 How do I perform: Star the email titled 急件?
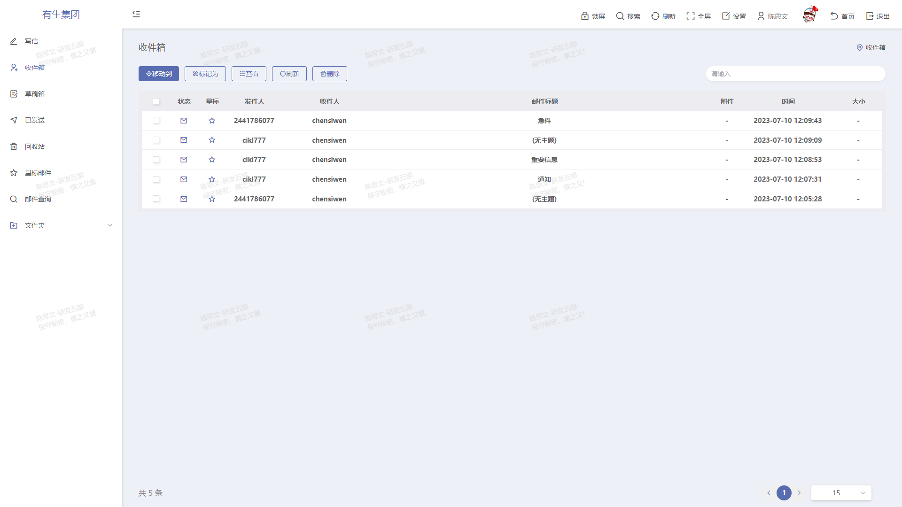coord(212,121)
